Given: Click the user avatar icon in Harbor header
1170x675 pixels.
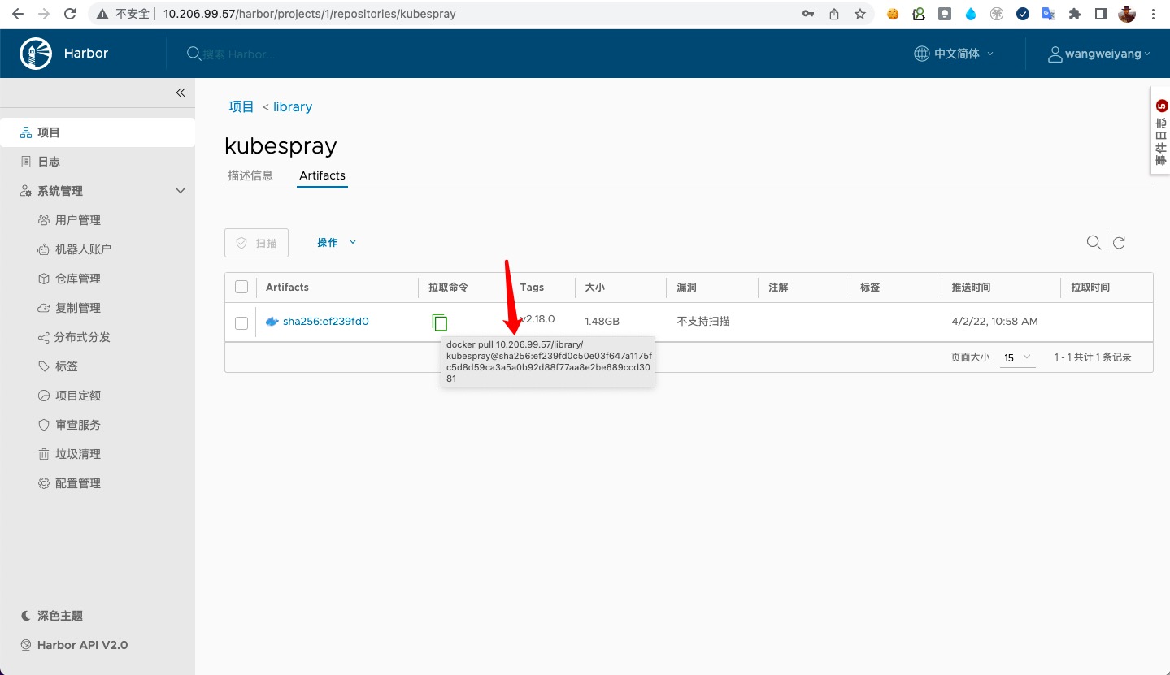Looking at the screenshot, I should pyautogui.click(x=1055, y=54).
